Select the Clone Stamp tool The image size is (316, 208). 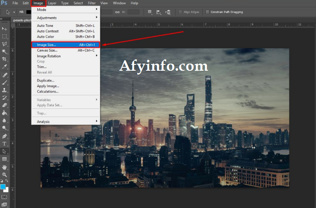click(5, 90)
